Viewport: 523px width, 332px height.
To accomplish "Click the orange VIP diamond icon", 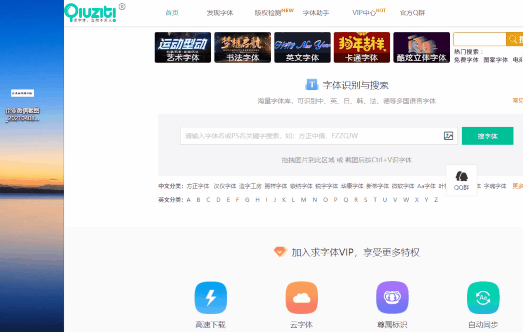I will pyautogui.click(x=280, y=251).
